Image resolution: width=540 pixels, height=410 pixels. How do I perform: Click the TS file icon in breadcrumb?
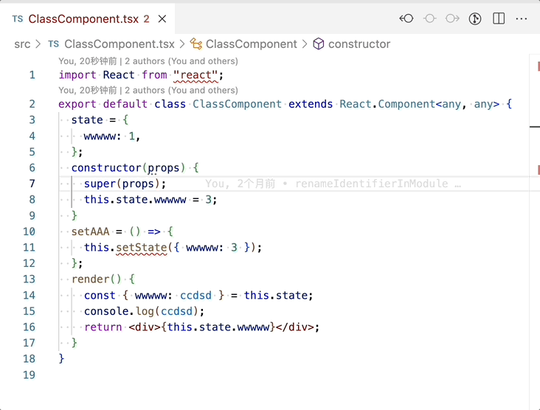click(x=53, y=44)
